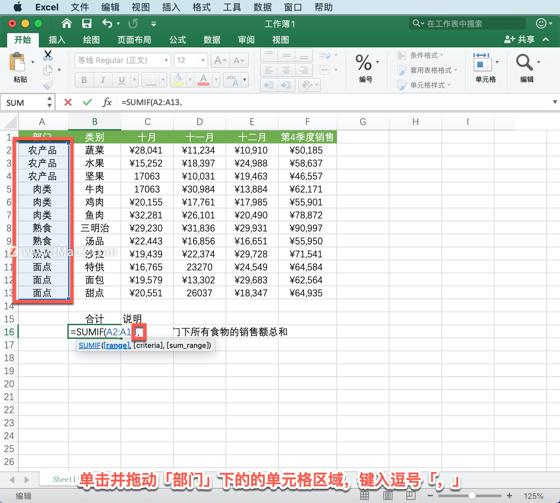
Task: Open the Underline style dropdown arrow
Action: 134,80
